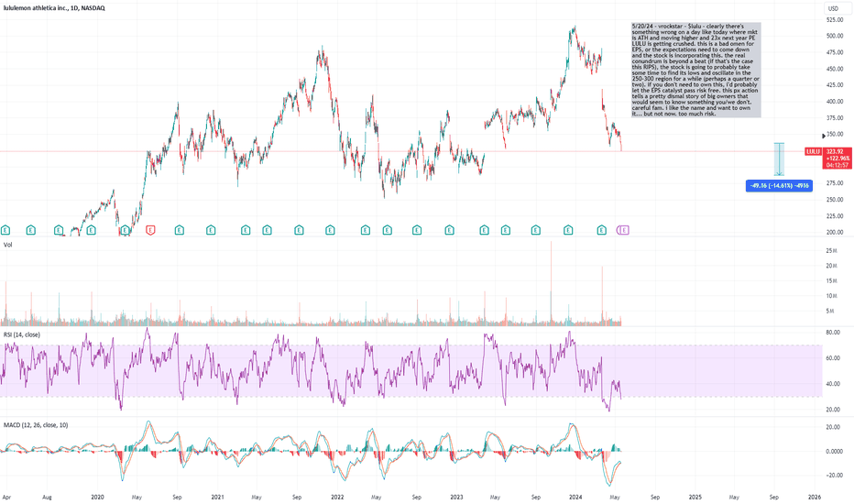Click the 275.00 price axis label
The width and height of the screenshot is (854, 504).
click(835, 183)
